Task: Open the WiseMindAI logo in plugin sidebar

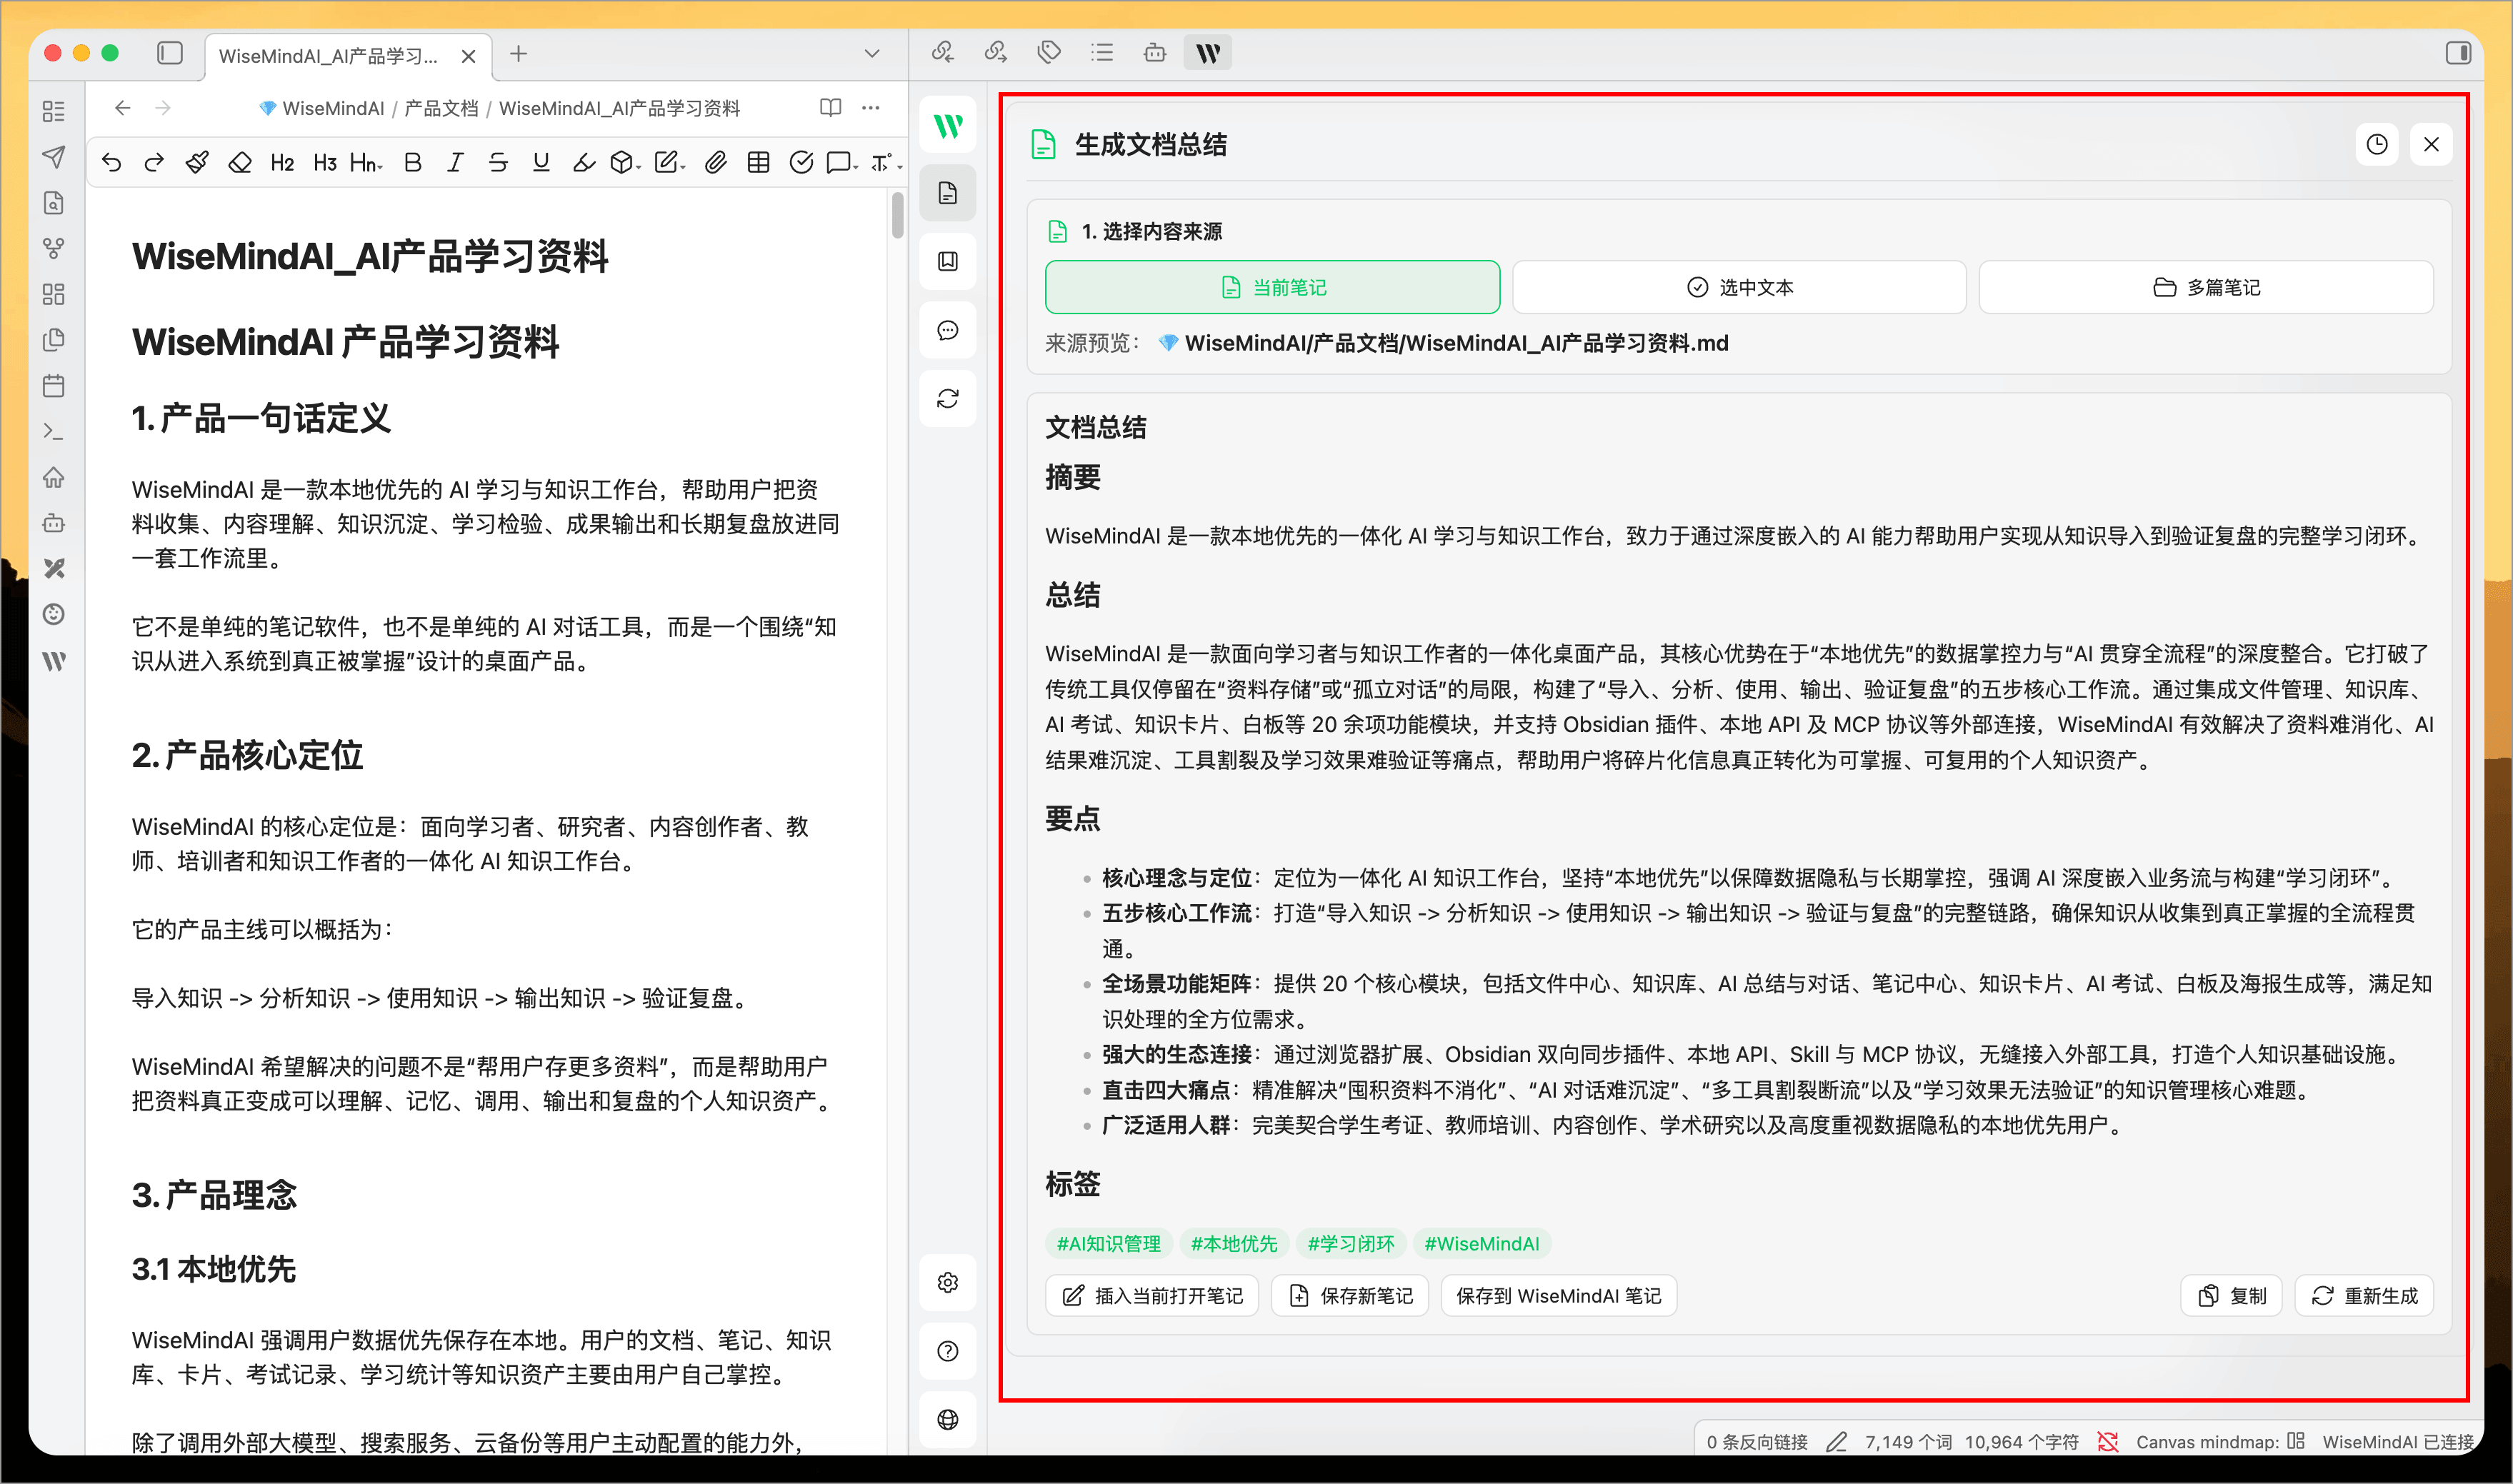Action: 948,125
